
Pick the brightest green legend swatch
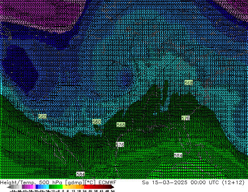pyautogui.click(x=61, y=187)
